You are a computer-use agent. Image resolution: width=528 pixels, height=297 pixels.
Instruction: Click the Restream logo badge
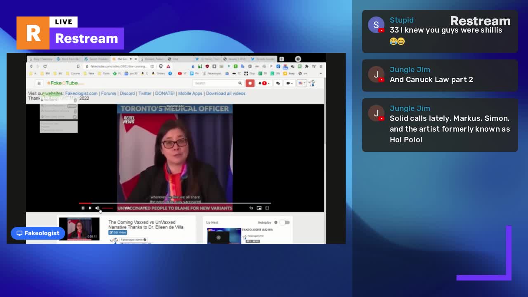pyautogui.click(x=70, y=33)
